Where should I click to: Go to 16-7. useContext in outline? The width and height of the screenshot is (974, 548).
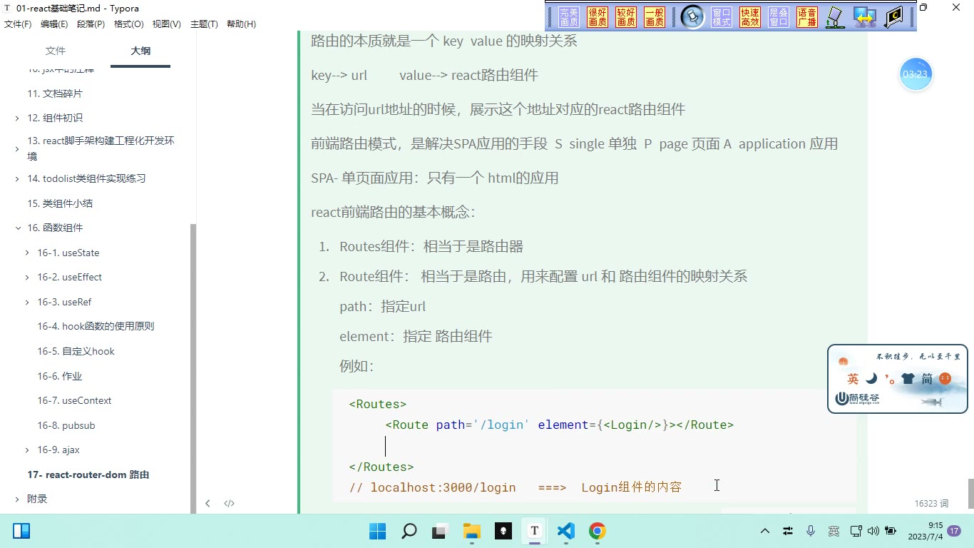click(75, 401)
